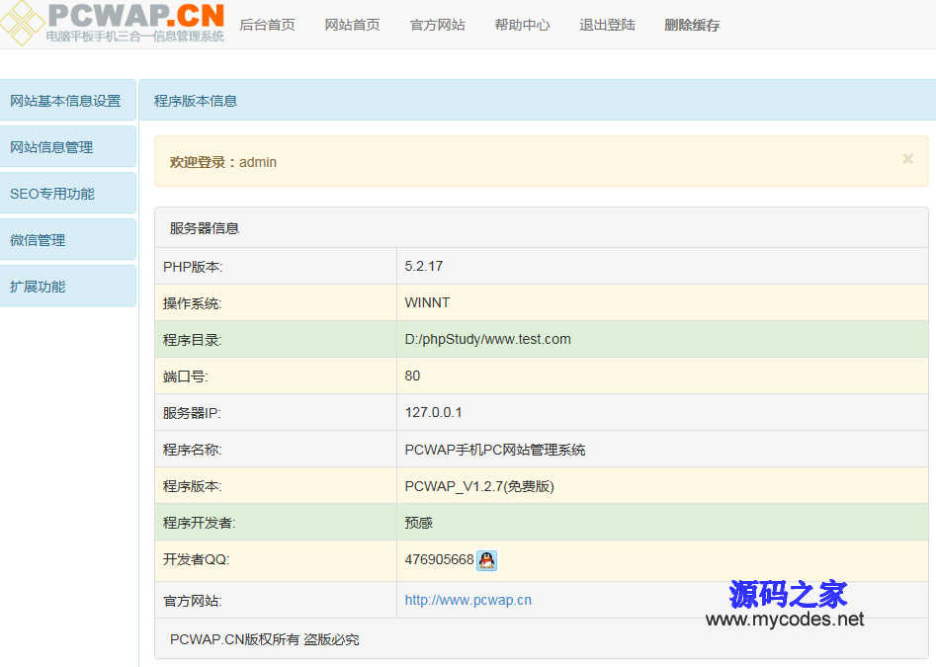
Task: Click the 程序目录 row label
Action: (x=192, y=340)
